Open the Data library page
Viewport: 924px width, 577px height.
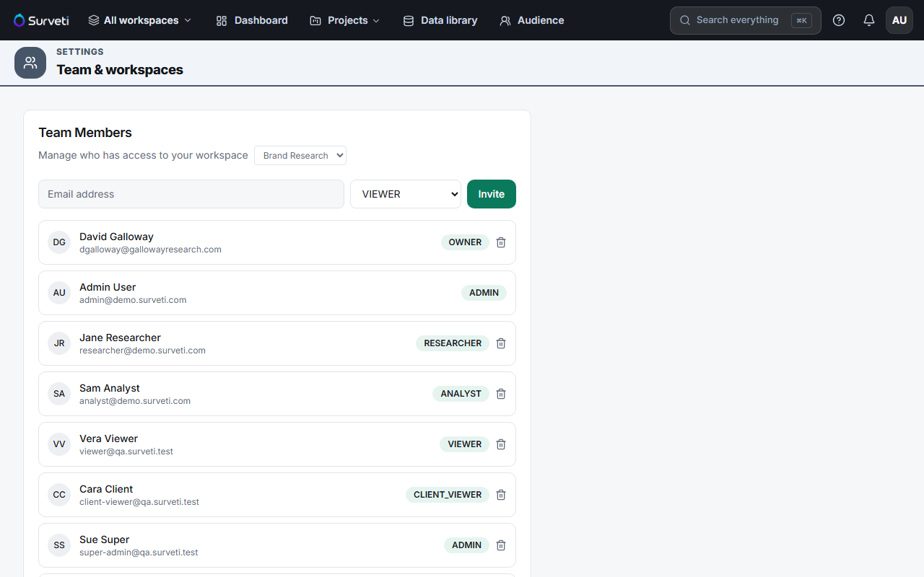[x=440, y=20]
